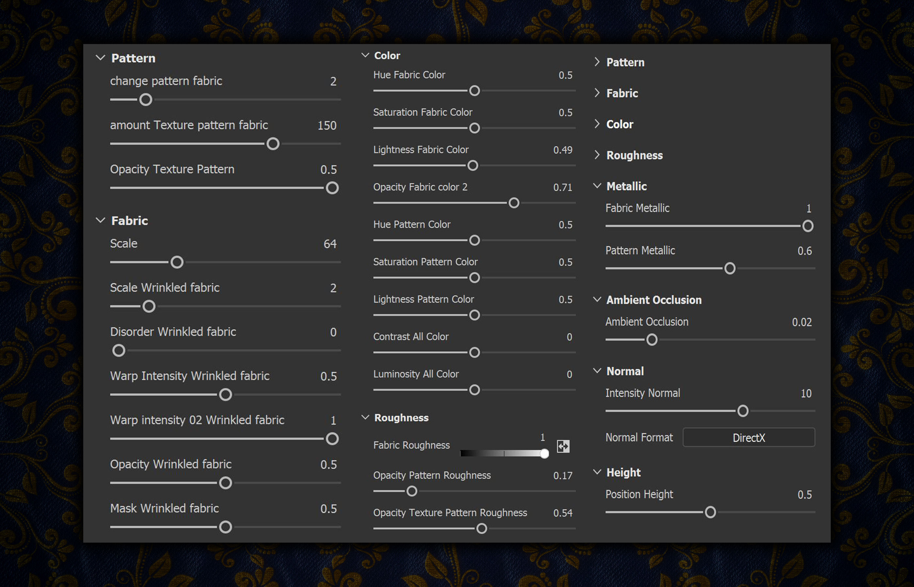Viewport: 914px width, 587px height.
Task: Click the Intensity Normal value 10
Action: [x=806, y=393]
